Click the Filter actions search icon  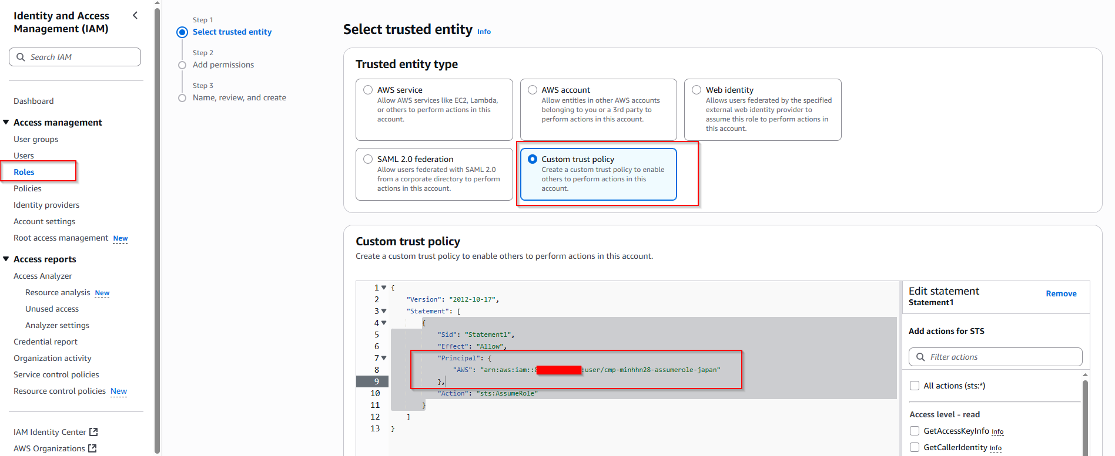coord(920,357)
